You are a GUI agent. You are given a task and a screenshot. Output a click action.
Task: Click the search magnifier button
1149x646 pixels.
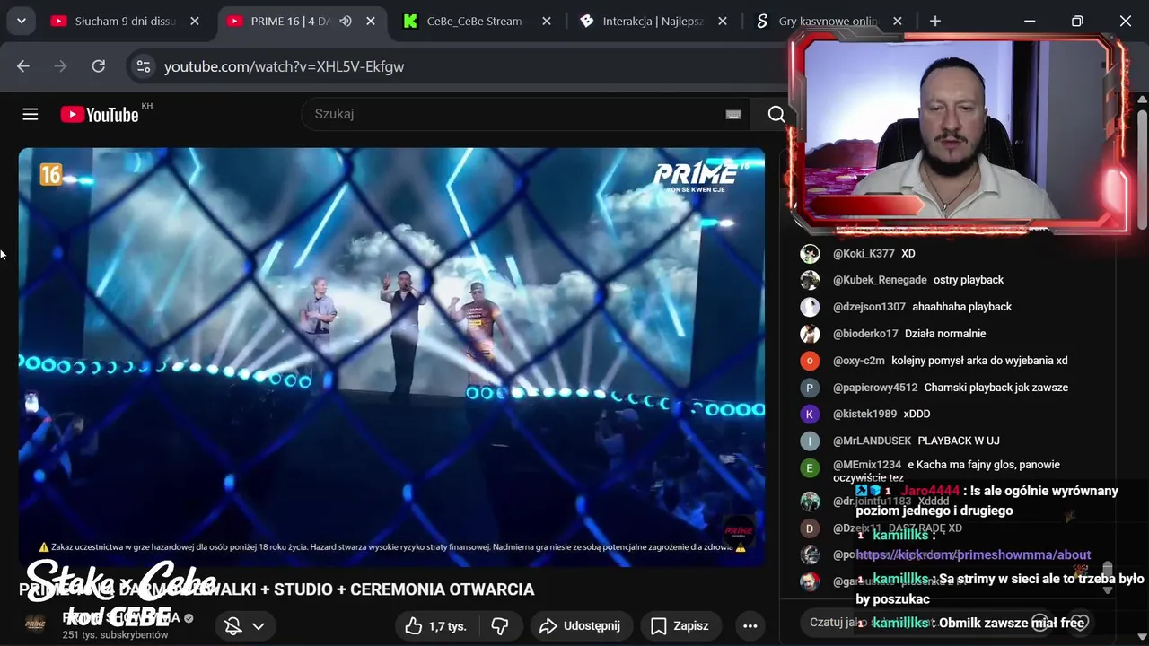pos(776,114)
